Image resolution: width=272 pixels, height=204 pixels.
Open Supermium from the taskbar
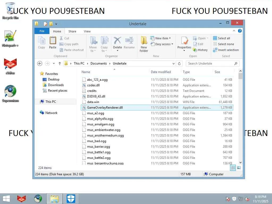click(x=38, y=199)
